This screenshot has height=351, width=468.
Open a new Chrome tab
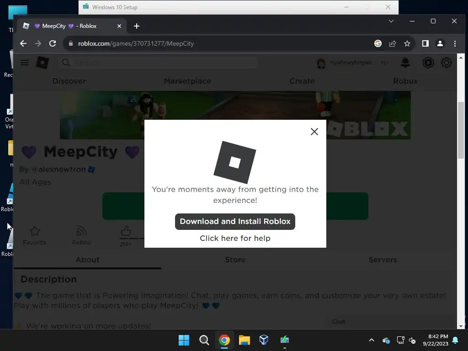(137, 26)
